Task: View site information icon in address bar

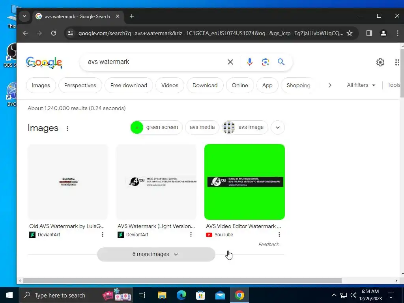Action: [x=71, y=33]
